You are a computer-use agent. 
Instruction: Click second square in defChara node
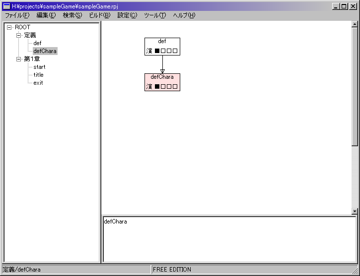tap(163, 86)
